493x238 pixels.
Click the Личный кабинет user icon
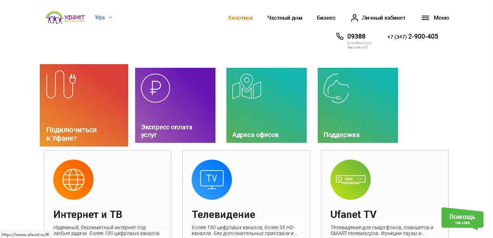(x=354, y=18)
